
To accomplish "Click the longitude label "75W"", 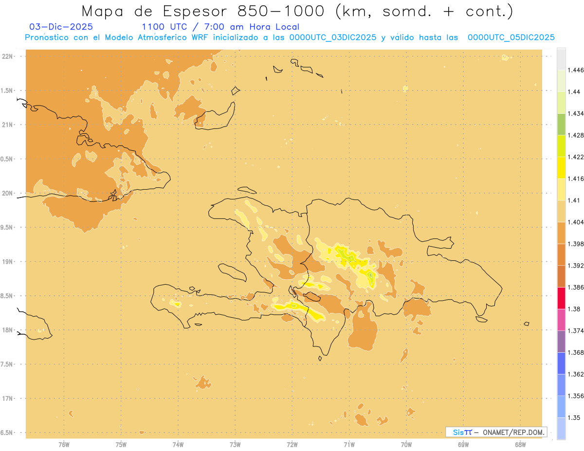I will point(121,444).
